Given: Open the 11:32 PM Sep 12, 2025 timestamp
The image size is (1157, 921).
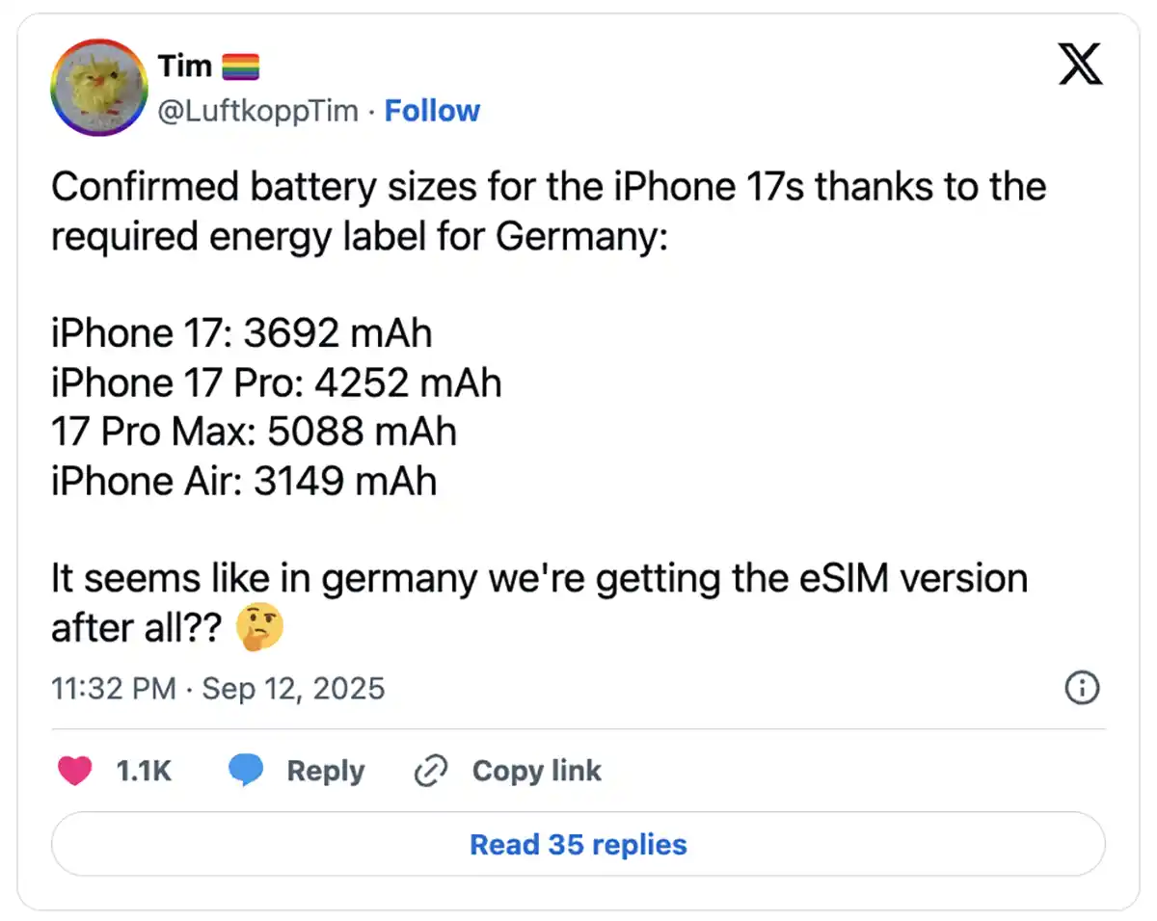Looking at the screenshot, I should coord(218,688).
